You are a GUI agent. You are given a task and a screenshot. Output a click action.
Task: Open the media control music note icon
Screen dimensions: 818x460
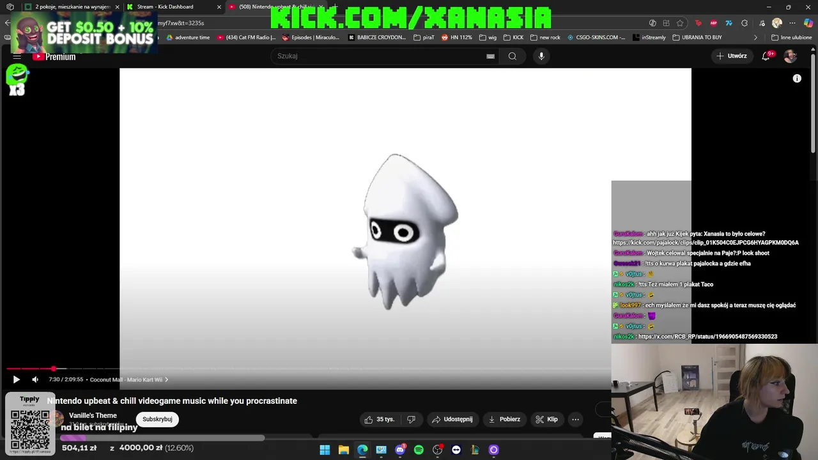coord(760,23)
